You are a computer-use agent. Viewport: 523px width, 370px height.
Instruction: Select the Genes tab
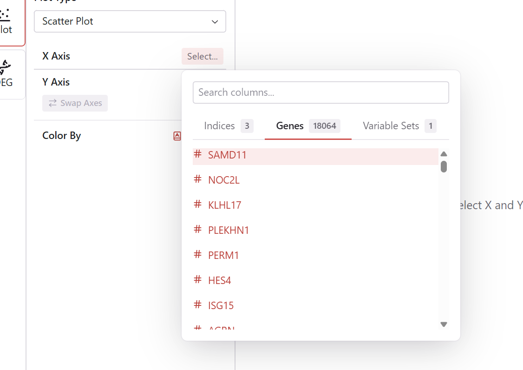307,126
